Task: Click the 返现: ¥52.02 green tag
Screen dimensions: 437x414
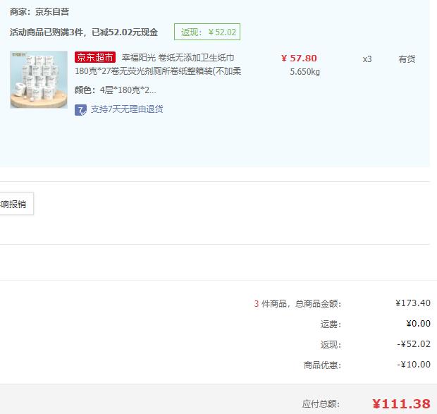Action: [207, 32]
